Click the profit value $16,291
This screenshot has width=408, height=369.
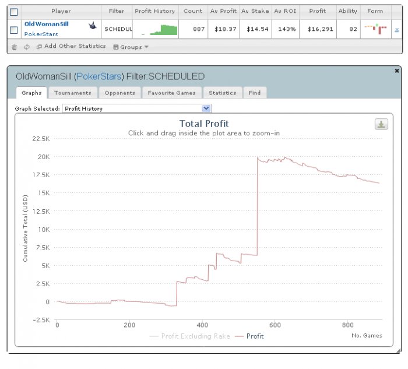pos(321,29)
